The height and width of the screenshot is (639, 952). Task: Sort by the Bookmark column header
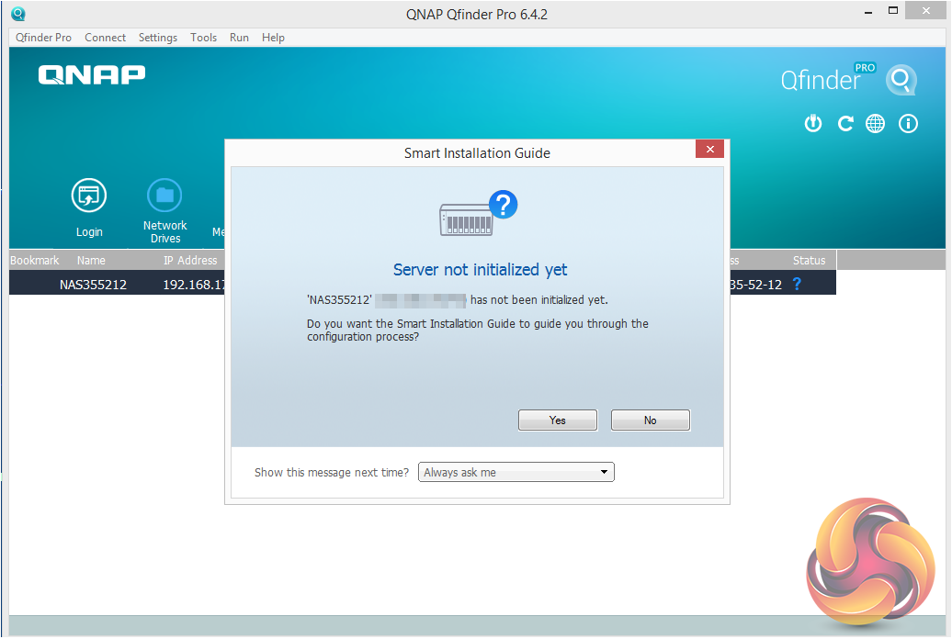(35, 261)
